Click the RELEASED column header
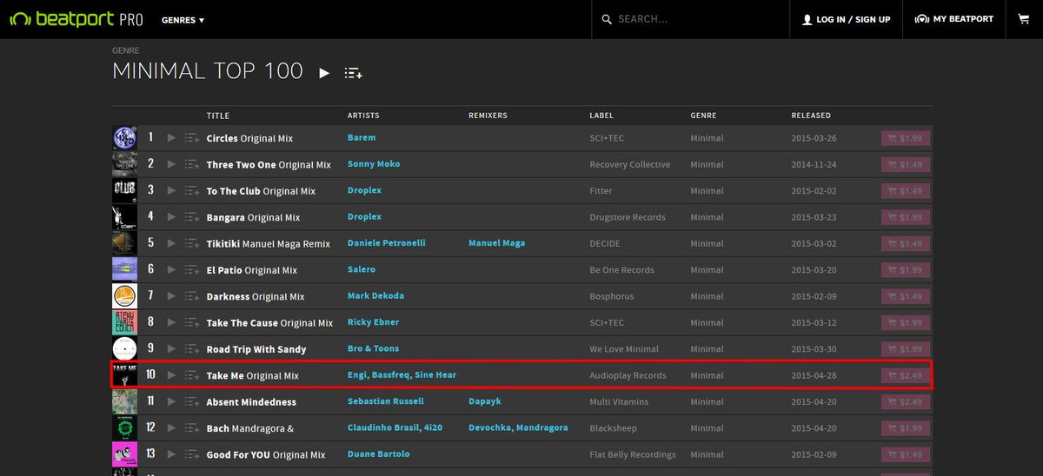The width and height of the screenshot is (1043, 476). (x=811, y=116)
